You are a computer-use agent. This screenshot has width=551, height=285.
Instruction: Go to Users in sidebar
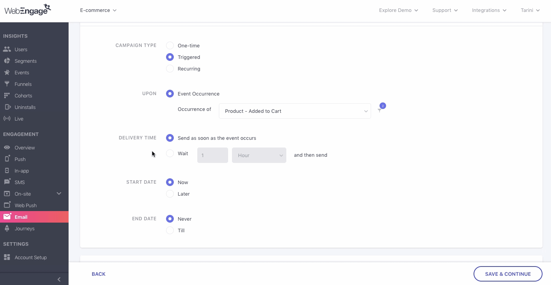click(21, 49)
